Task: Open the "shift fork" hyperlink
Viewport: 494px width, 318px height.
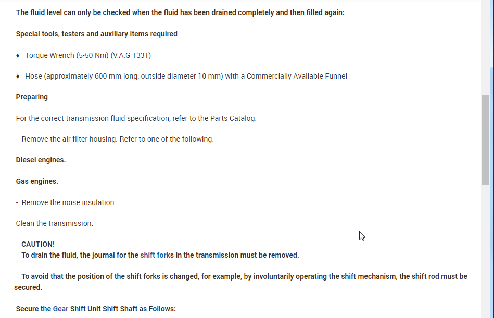Action: tap(155, 255)
